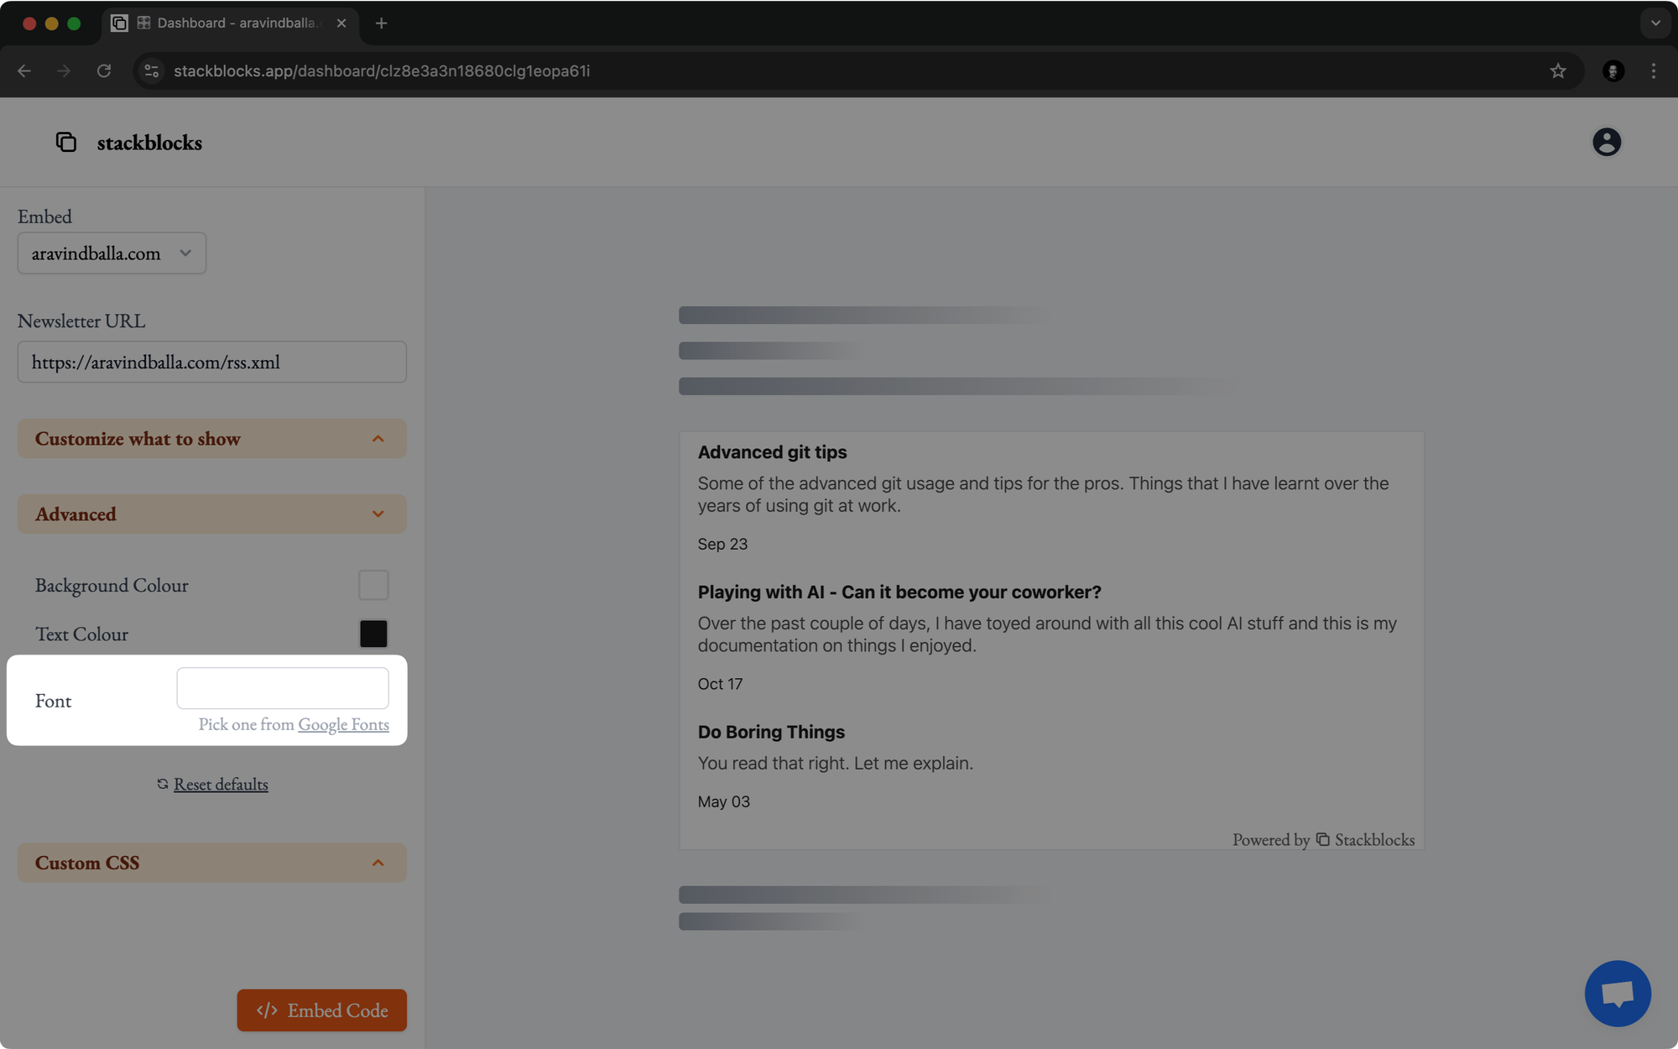Expand the Customize what to show section
This screenshot has height=1049, width=1678.
(x=211, y=437)
